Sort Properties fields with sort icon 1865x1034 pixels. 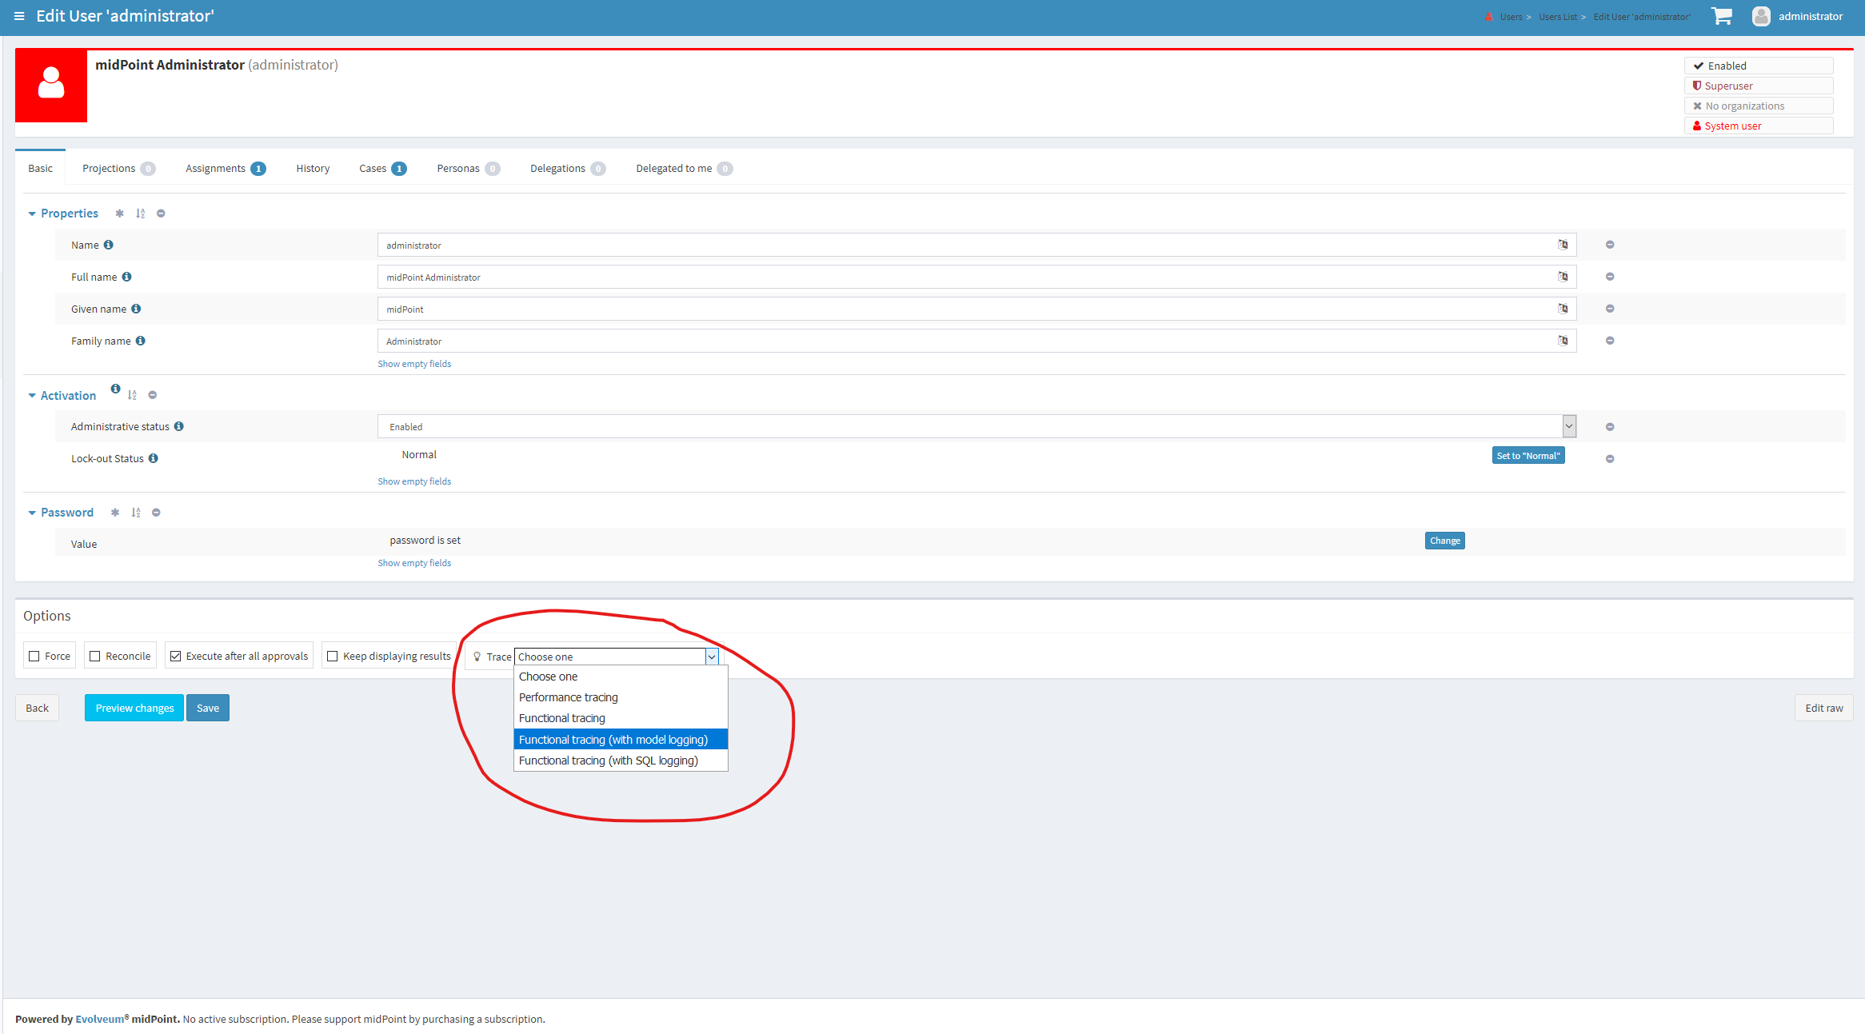tap(141, 214)
